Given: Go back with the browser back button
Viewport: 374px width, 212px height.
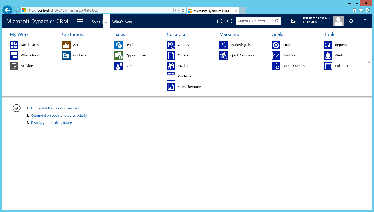Looking at the screenshot, I should 7,10.
